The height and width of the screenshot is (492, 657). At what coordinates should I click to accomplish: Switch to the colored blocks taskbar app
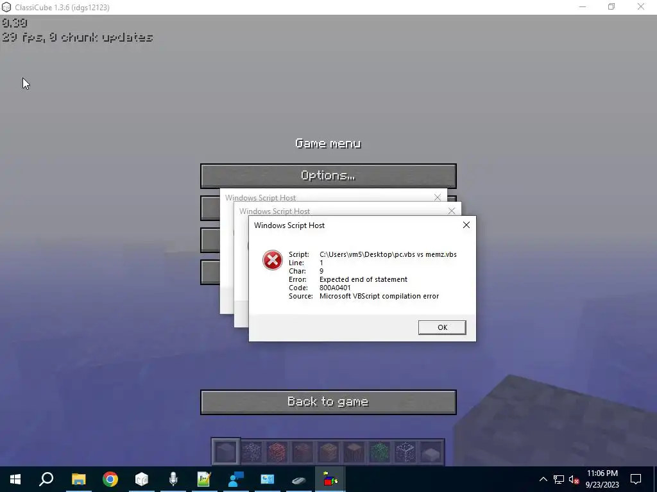tap(330, 479)
